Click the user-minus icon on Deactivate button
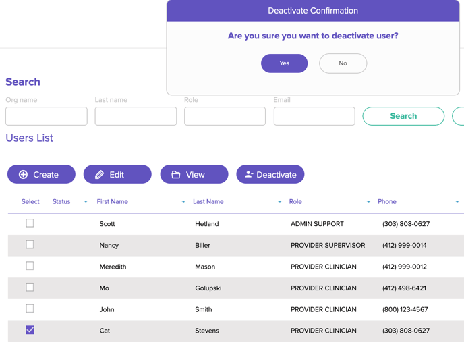464x347 pixels. (x=249, y=175)
